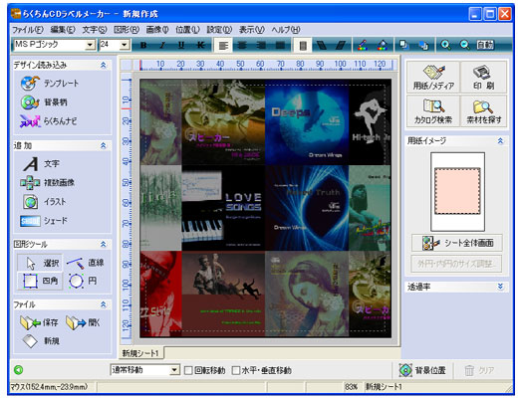Open the ファイル menu

click(x=28, y=30)
